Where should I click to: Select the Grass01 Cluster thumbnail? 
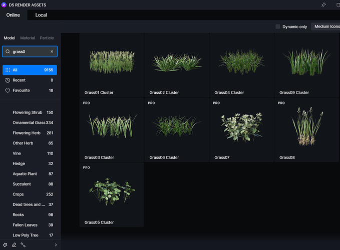[112, 62]
